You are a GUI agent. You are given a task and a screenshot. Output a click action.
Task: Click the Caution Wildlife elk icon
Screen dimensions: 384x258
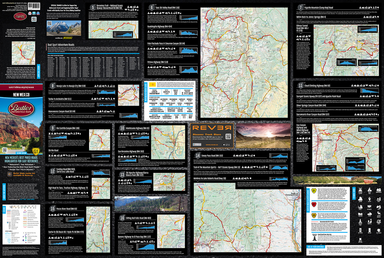click(379, 213)
